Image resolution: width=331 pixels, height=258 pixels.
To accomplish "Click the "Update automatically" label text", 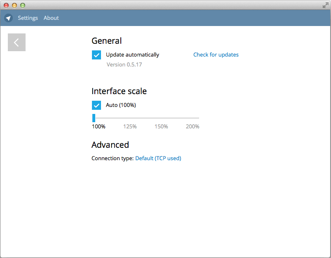I will tap(132, 55).
